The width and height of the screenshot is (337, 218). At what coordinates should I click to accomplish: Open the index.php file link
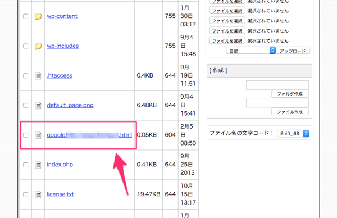(60, 165)
